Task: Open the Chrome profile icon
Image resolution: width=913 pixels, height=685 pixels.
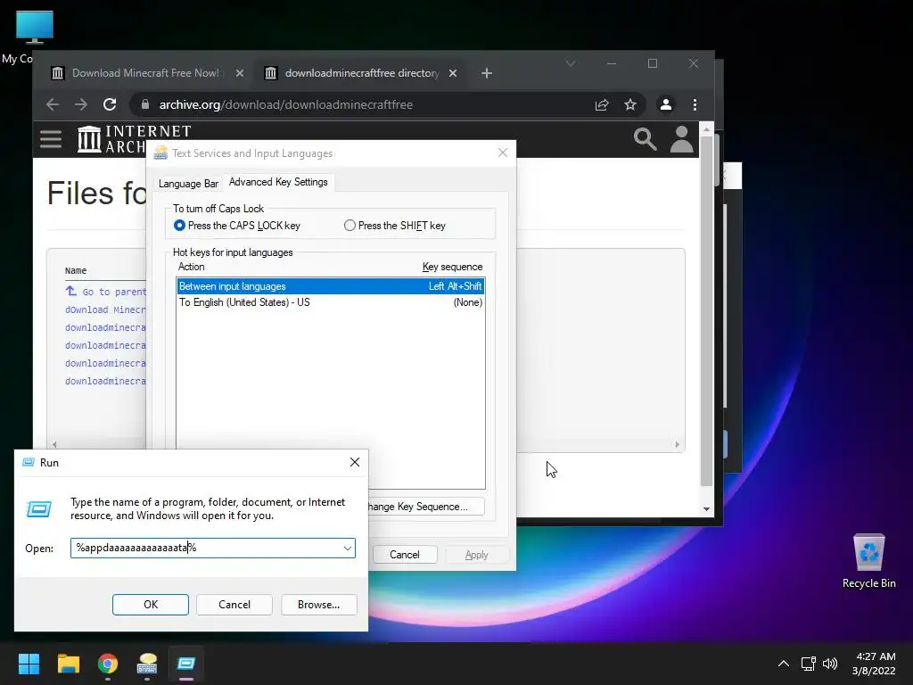Action: click(x=665, y=104)
